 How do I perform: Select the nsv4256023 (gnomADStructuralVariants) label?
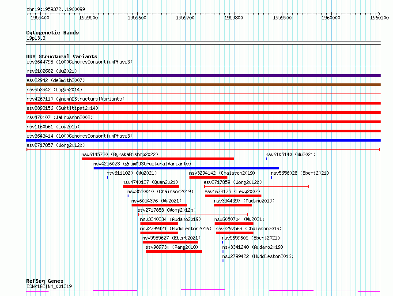142,164
